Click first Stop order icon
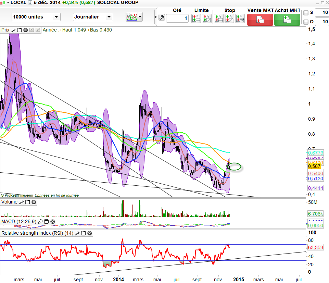Screen dimensions: 329x283 tap(219, 19)
